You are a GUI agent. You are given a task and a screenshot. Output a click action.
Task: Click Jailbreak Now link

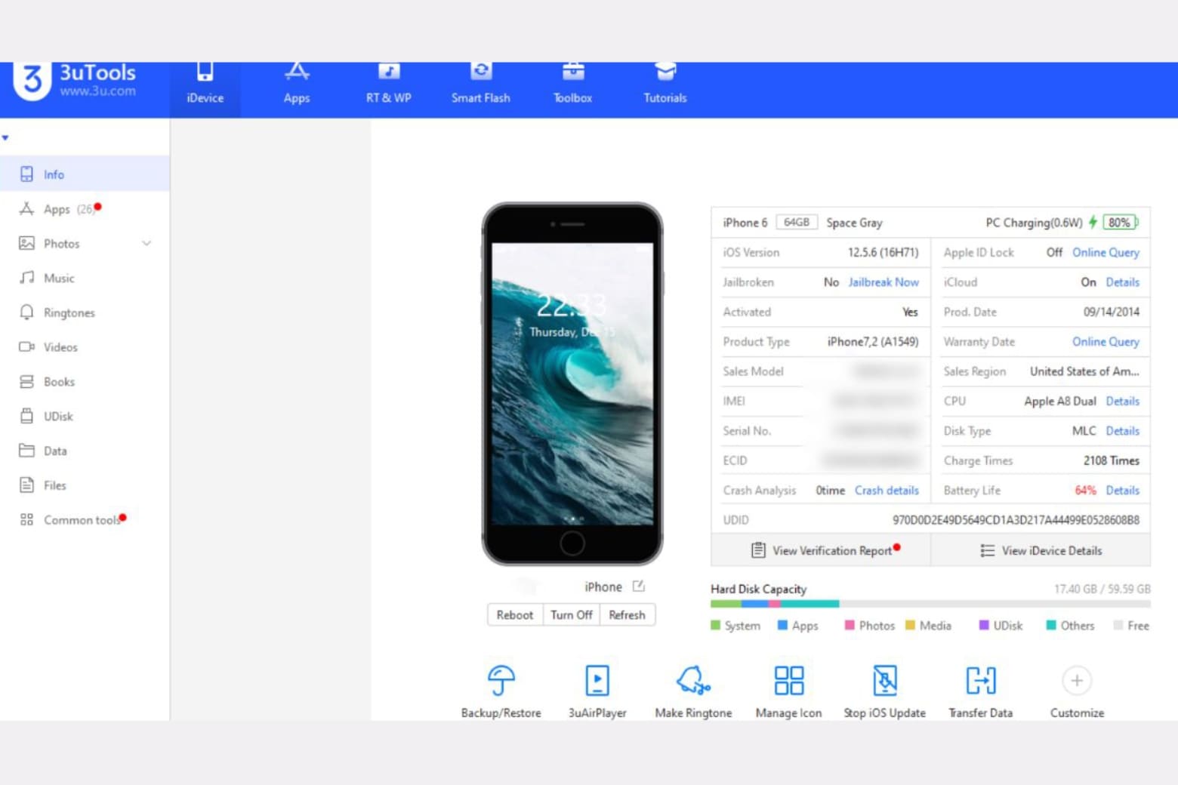point(883,282)
